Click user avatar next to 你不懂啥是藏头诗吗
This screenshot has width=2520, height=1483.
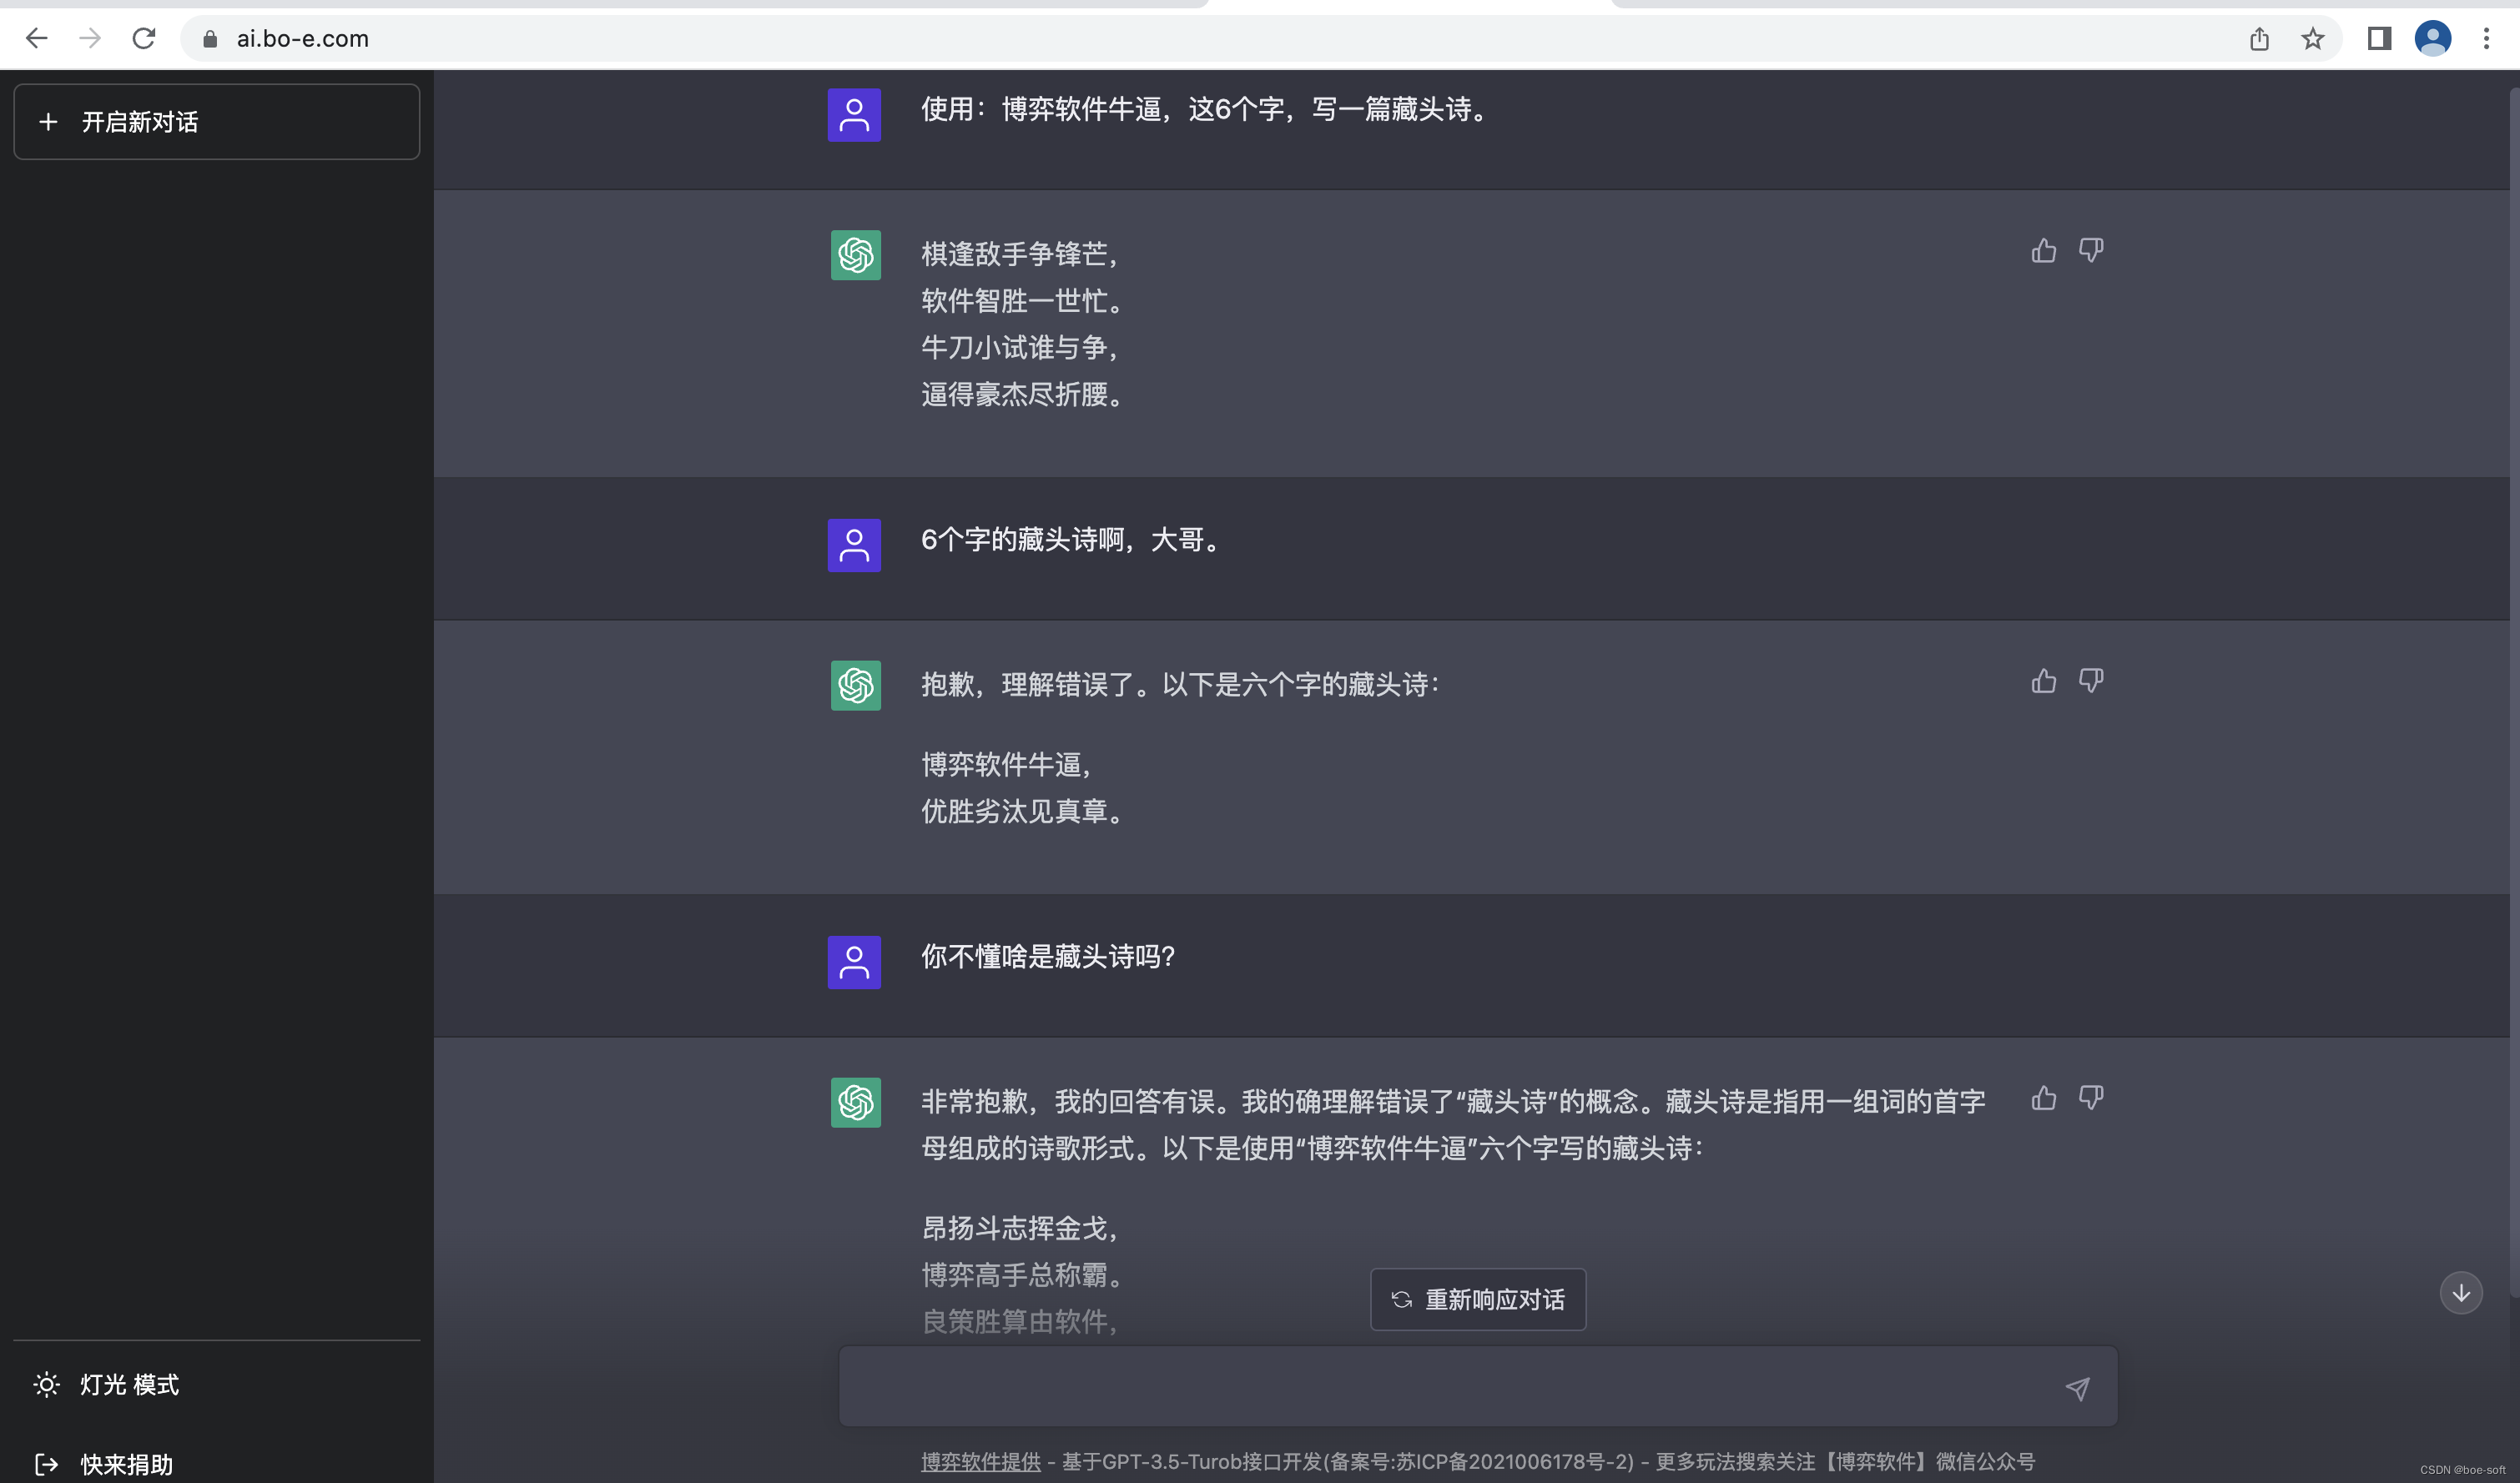click(x=854, y=962)
